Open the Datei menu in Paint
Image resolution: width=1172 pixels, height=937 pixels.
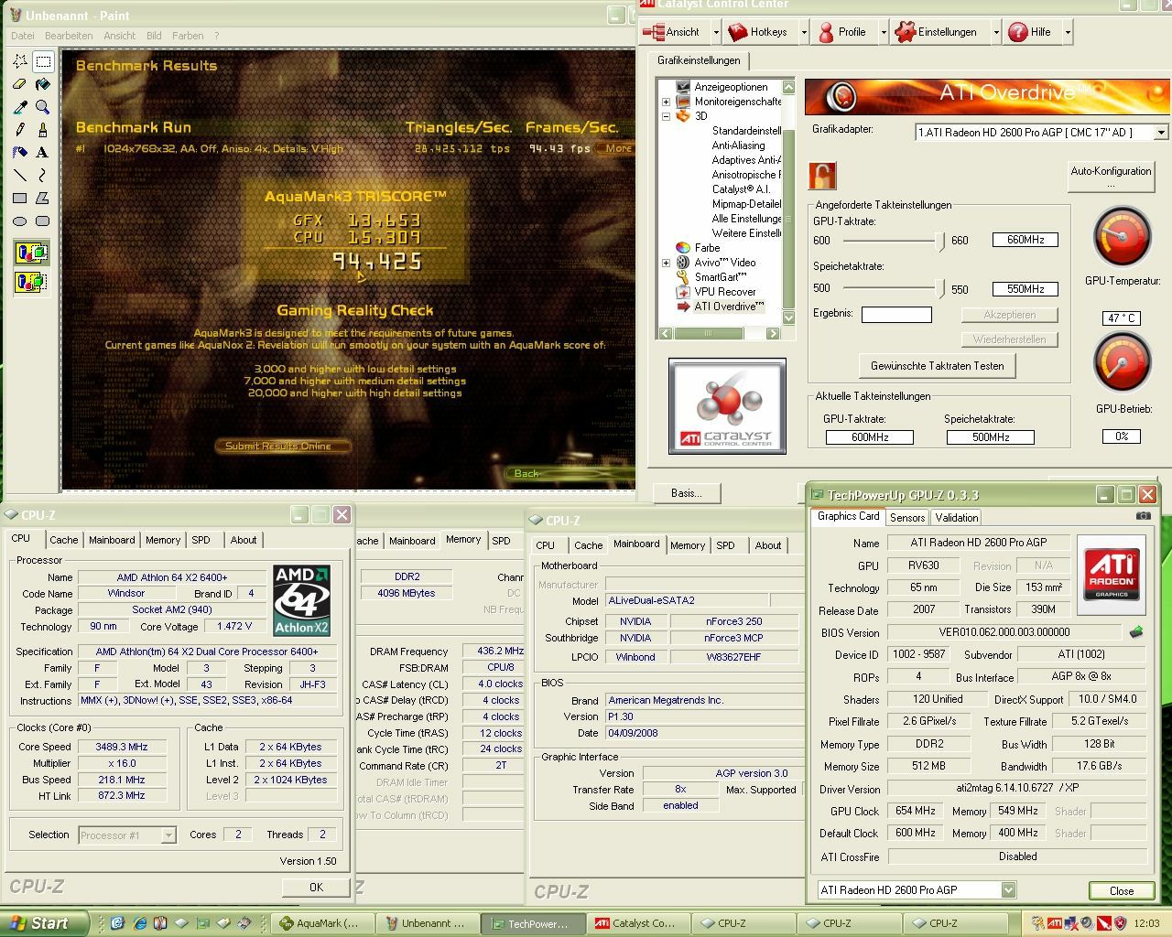(22, 36)
